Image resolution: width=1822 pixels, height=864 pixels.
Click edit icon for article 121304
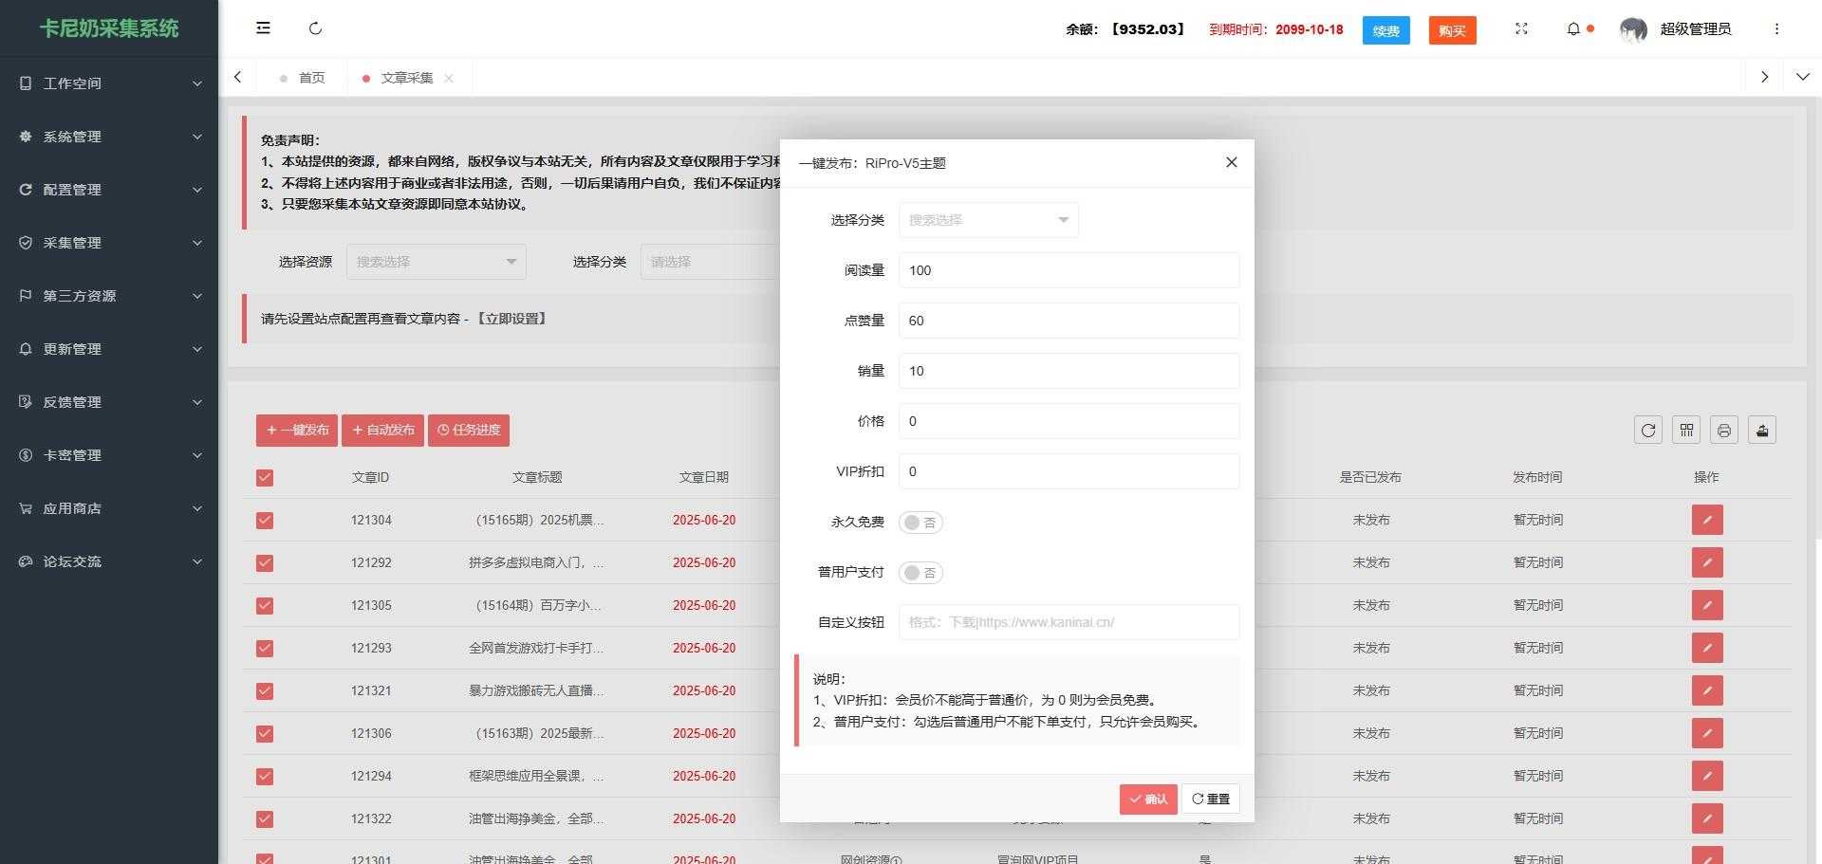pos(1706,520)
